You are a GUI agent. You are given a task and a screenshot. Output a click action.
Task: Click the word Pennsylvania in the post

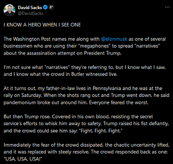pos(107,88)
